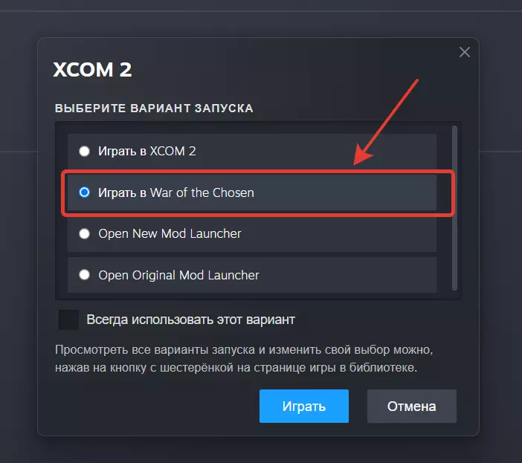
Task: Choose the "Open New Mod Launcher" radio button
Action: tap(84, 233)
